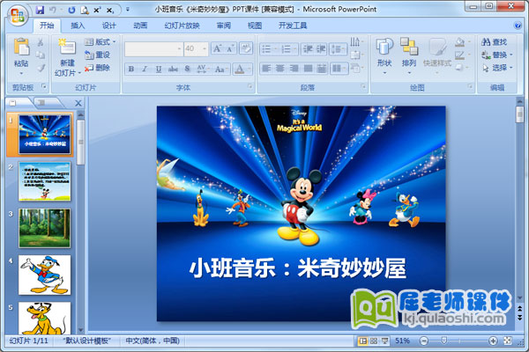The image size is (529, 352).
Task: Click the Cut scissors icon
Action: (41, 42)
